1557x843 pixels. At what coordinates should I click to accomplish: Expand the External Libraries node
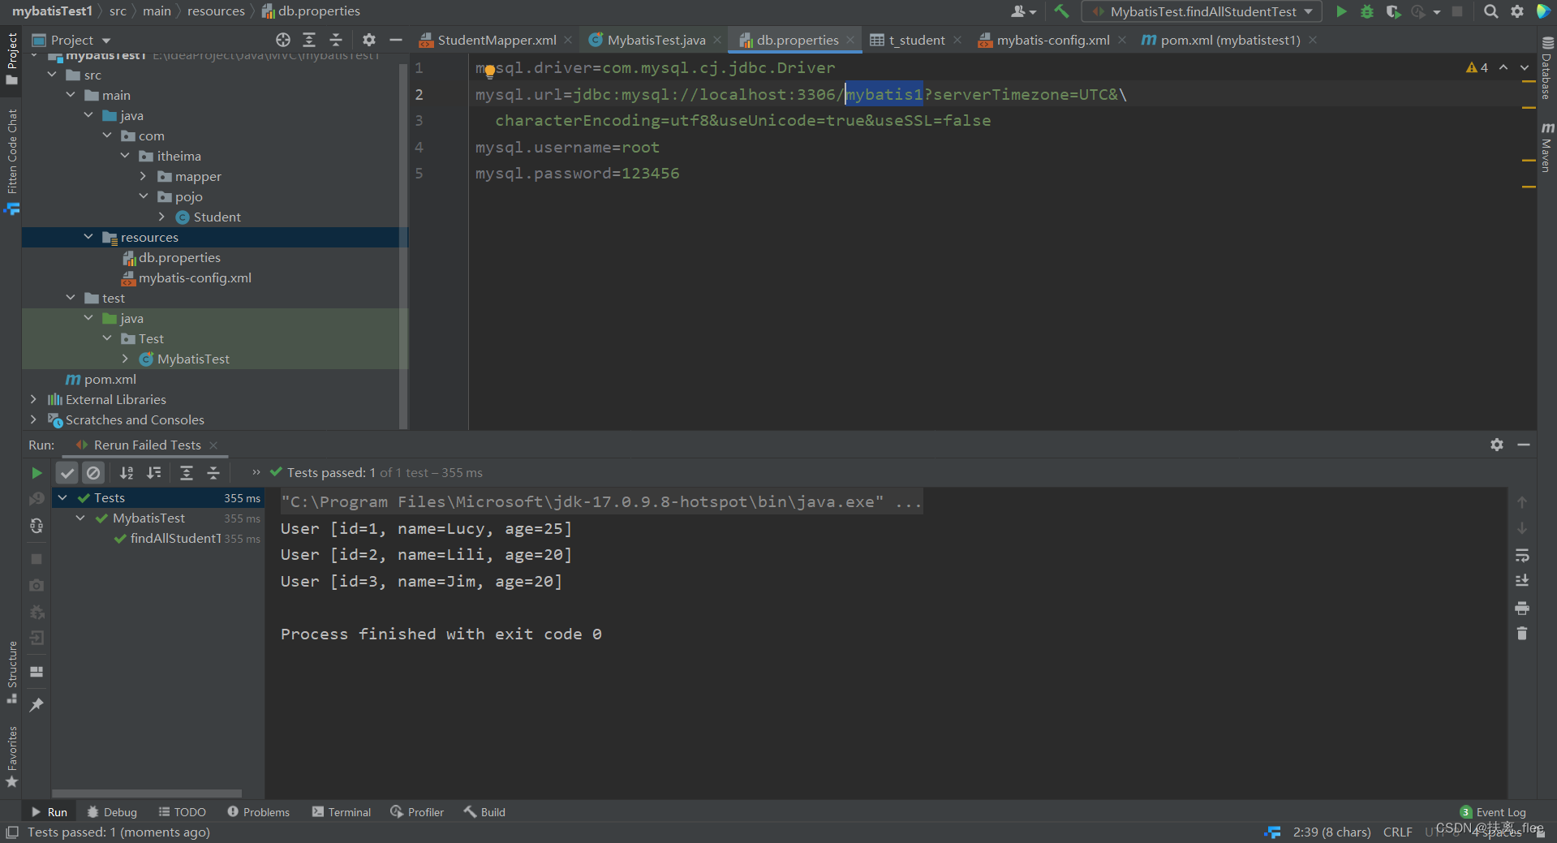pyautogui.click(x=33, y=399)
